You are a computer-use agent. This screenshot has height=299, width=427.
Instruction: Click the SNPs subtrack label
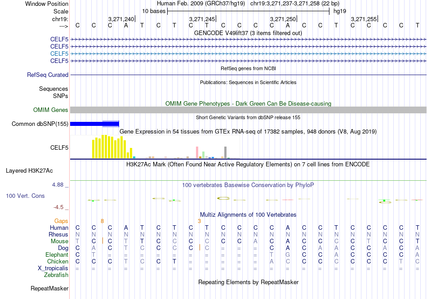tap(61, 96)
